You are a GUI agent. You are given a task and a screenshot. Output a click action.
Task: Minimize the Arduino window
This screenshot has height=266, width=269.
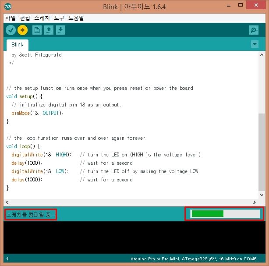click(229, 6)
